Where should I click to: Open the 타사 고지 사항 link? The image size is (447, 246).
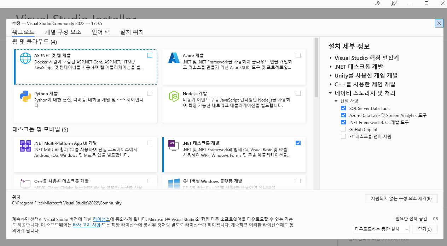(x=86, y=225)
